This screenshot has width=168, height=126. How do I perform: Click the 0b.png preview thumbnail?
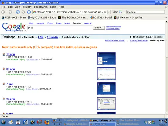107,74
